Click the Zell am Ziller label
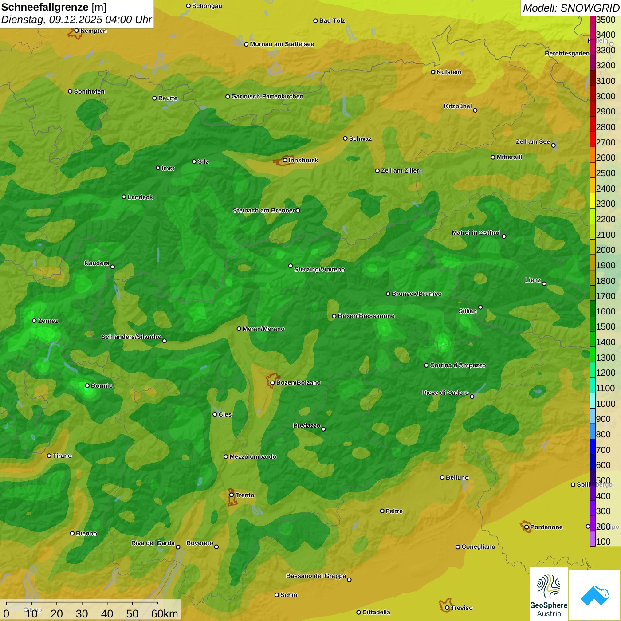This screenshot has width=621, height=621. [x=400, y=170]
